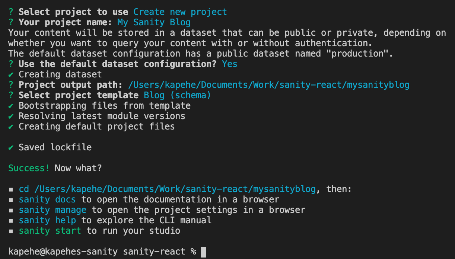Click the "Yes" answer for dataset configuration
The height and width of the screenshot is (259, 455).
[229, 64]
